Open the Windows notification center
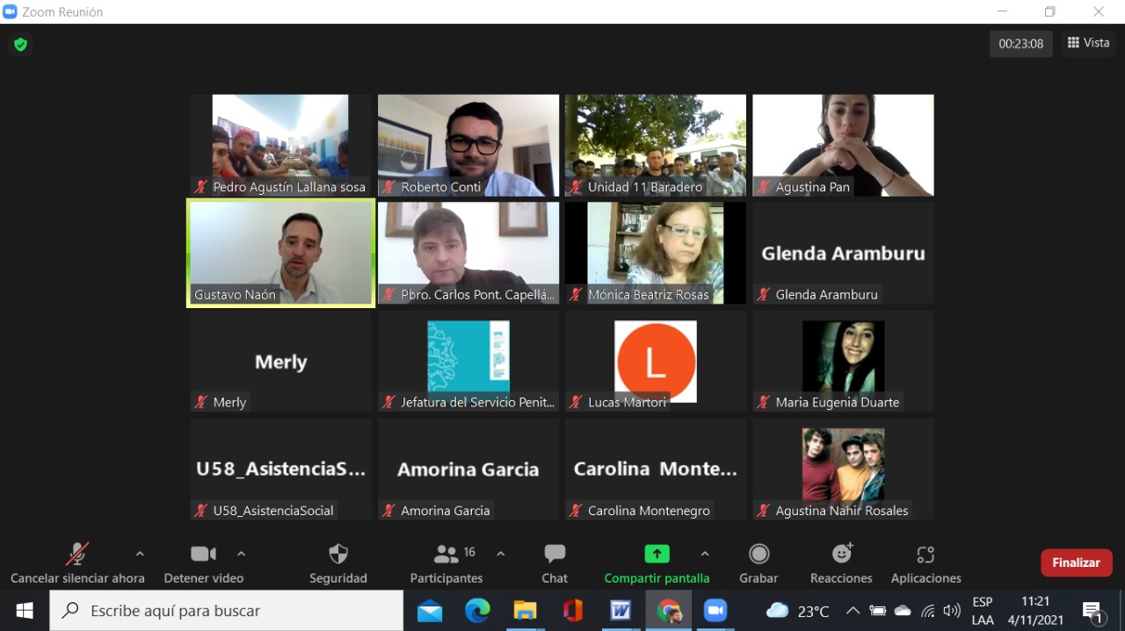 click(x=1093, y=611)
